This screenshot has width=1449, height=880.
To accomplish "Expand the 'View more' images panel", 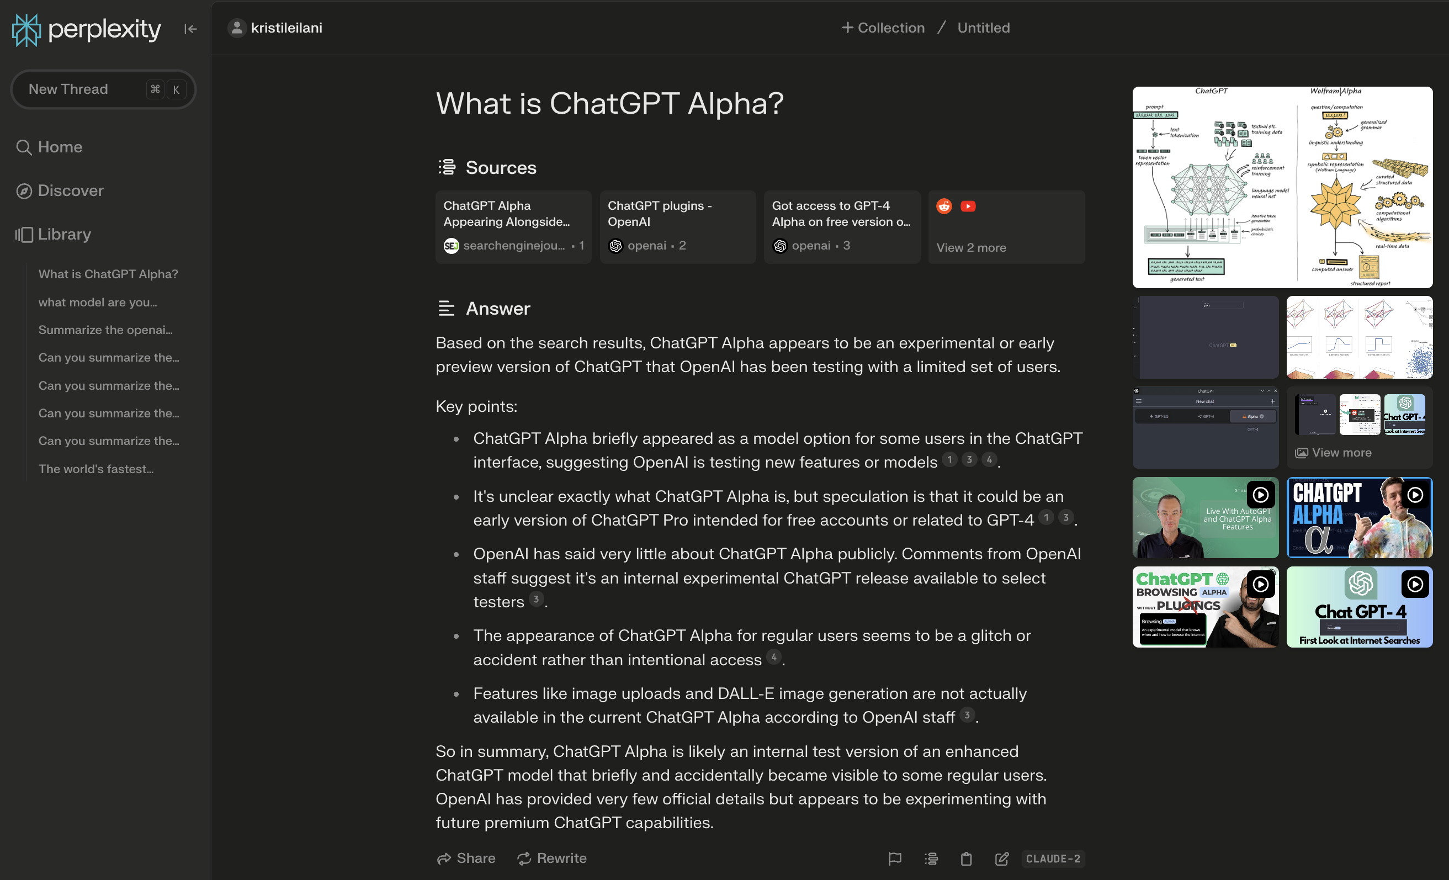I will point(1336,453).
